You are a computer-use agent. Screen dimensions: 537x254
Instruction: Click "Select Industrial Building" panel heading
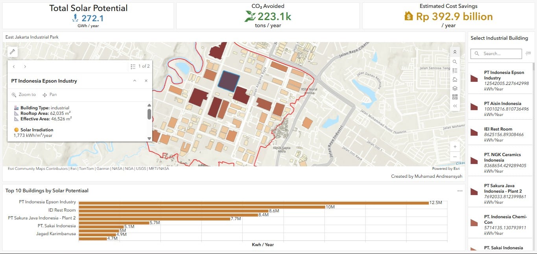point(499,38)
